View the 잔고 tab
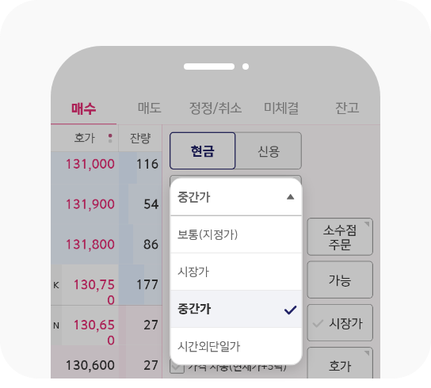431x388 pixels. 347,108
